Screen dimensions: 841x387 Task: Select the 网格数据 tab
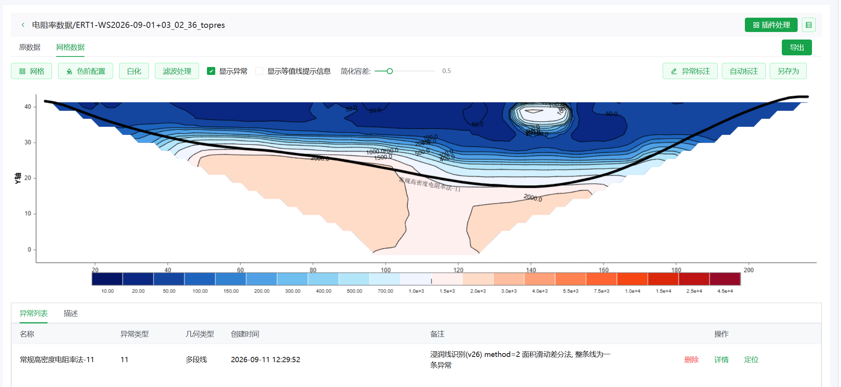coord(70,47)
